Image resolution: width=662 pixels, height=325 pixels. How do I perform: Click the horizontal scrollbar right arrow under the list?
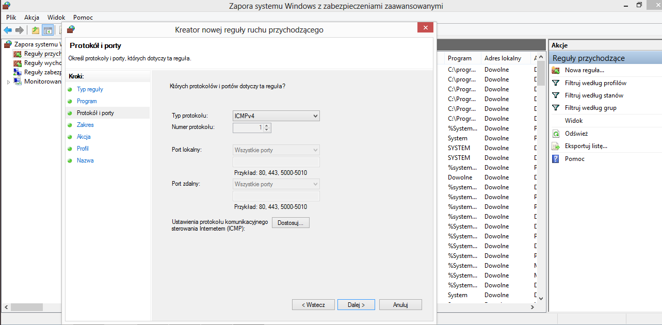click(x=533, y=307)
